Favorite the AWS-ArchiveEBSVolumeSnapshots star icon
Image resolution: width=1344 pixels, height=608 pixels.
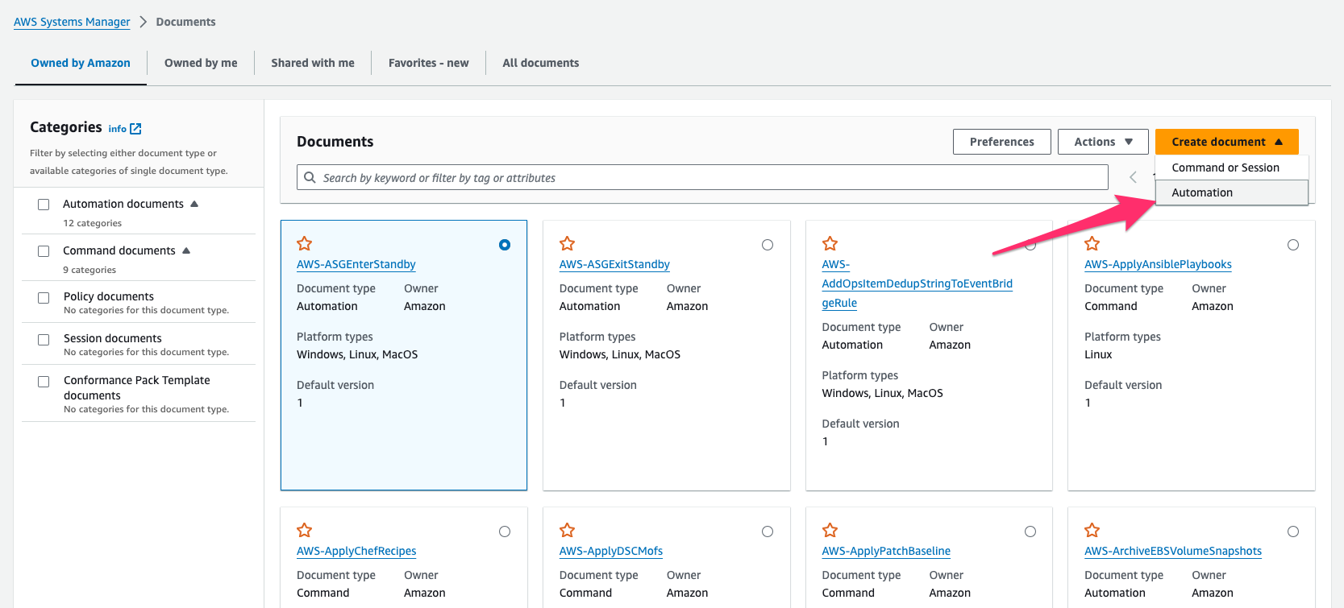[x=1092, y=530]
